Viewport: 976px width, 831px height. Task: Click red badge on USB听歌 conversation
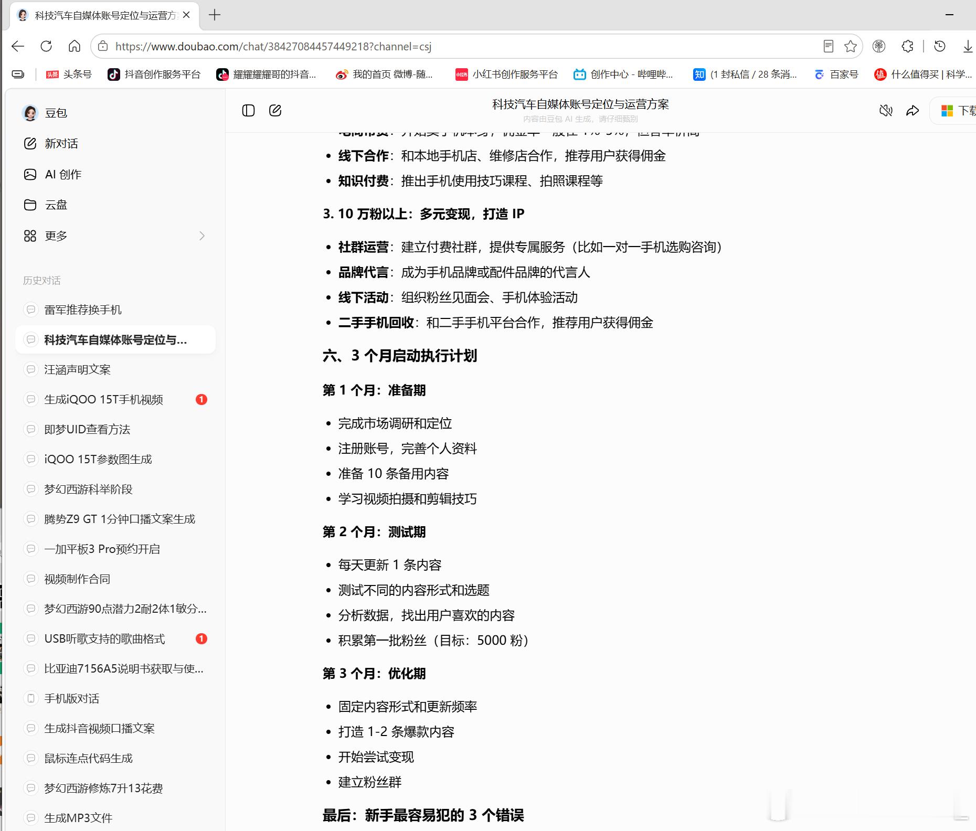pyautogui.click(x=201, y=638)
